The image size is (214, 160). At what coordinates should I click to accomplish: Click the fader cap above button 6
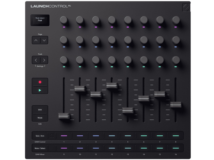(x=144, y=98)
